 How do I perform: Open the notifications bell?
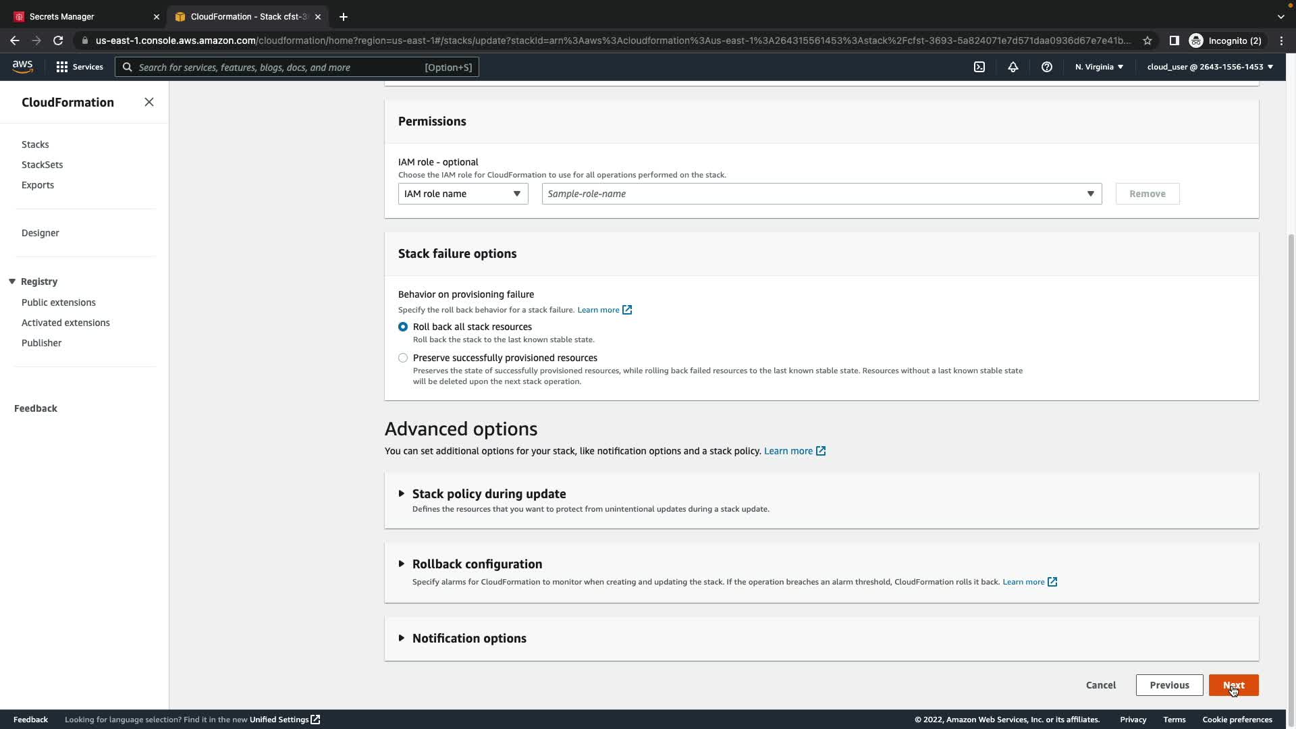point(1013,67)
